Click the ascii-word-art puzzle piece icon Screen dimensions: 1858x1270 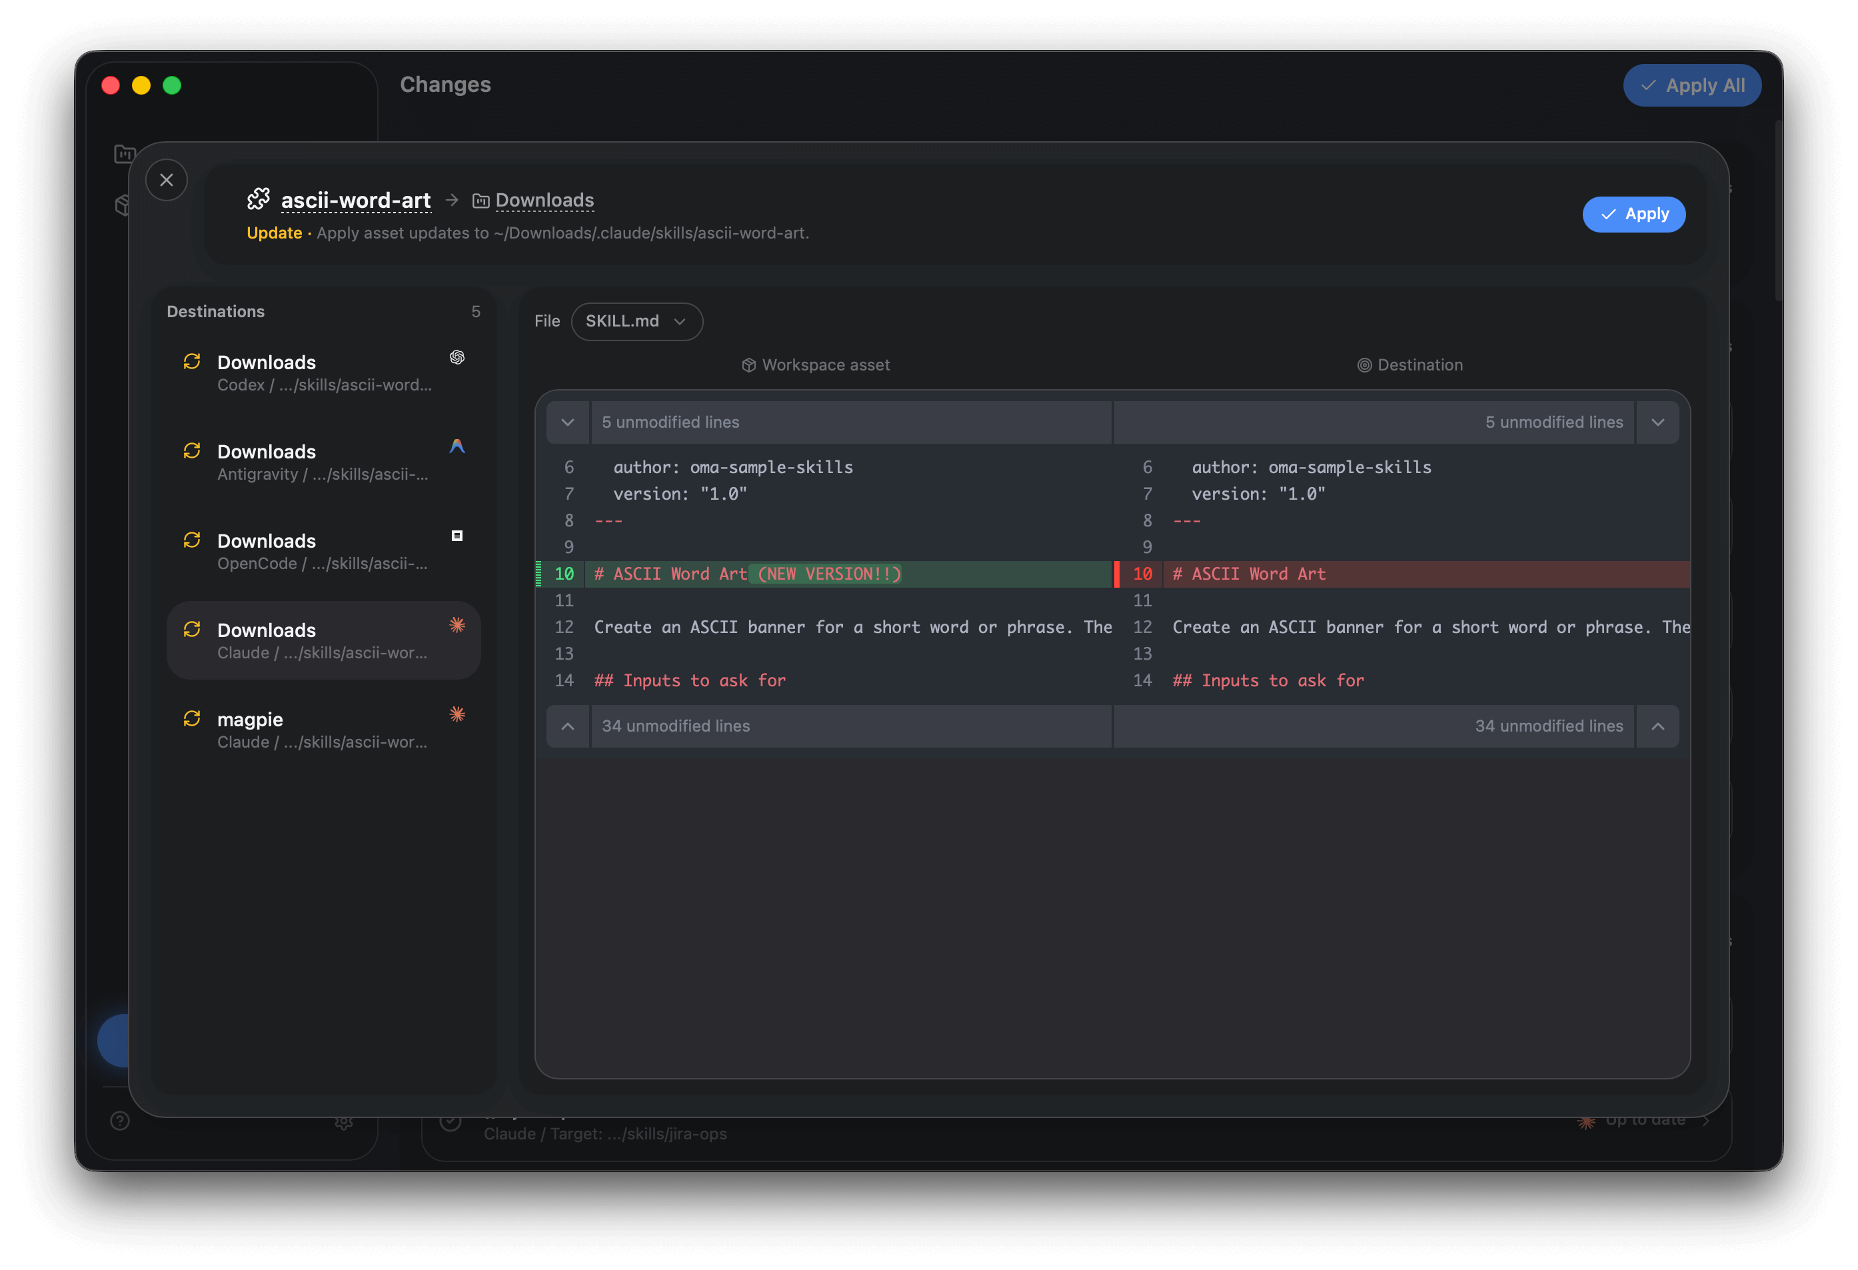pyautogui.click(x=258, y=199)
